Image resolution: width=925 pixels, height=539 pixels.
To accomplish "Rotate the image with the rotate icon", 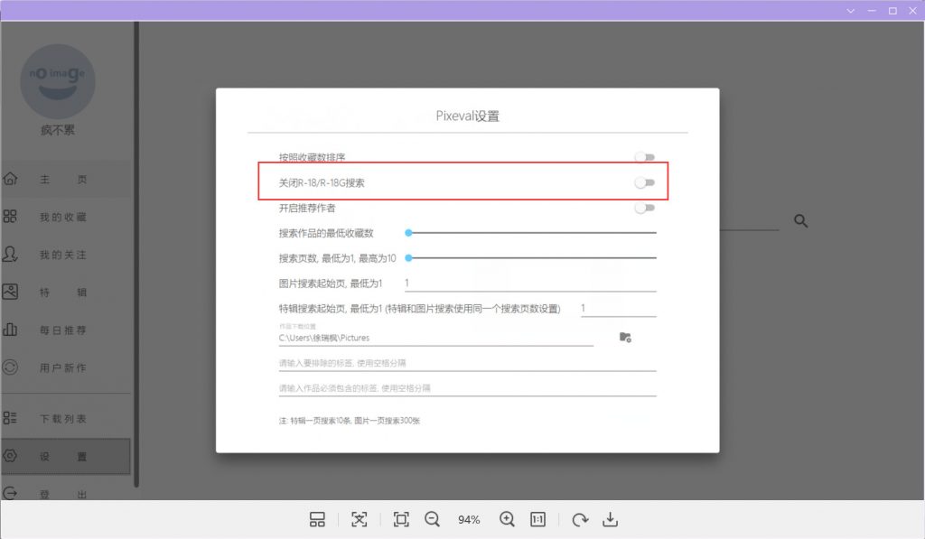I will [580, 519].
